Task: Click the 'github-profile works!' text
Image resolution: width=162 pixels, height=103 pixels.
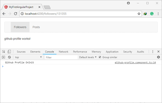Action: 17,39
